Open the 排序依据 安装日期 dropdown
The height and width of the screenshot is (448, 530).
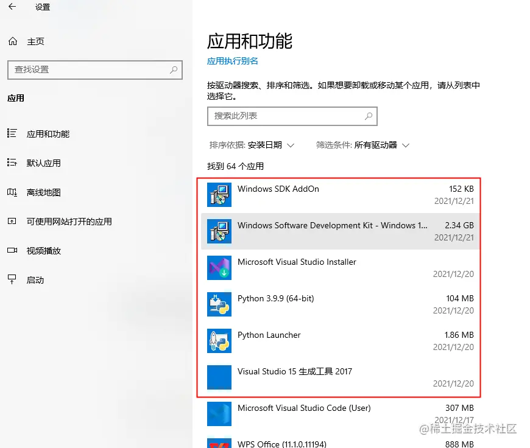pos(252,145)
